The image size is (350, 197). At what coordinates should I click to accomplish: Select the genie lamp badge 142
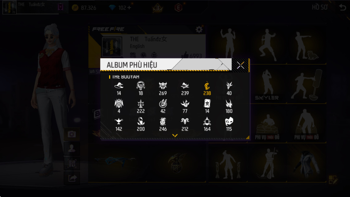pos(119,124)
